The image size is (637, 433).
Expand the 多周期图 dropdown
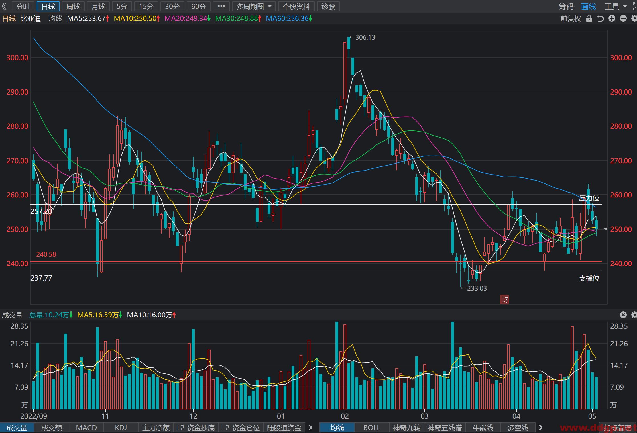[254, 6]
